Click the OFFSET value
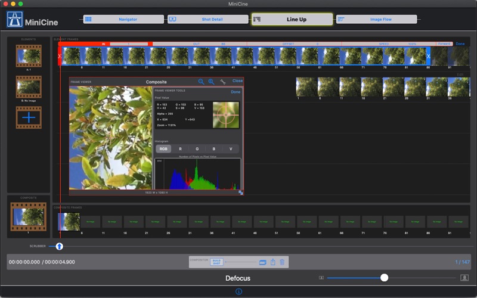 317,44
